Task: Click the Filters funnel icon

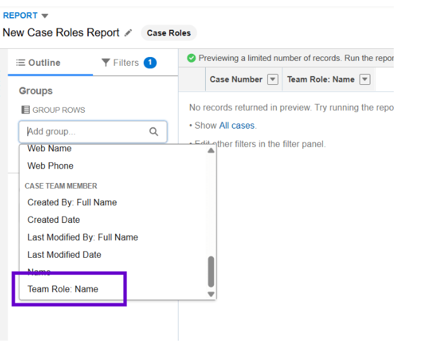Action: 106,63
